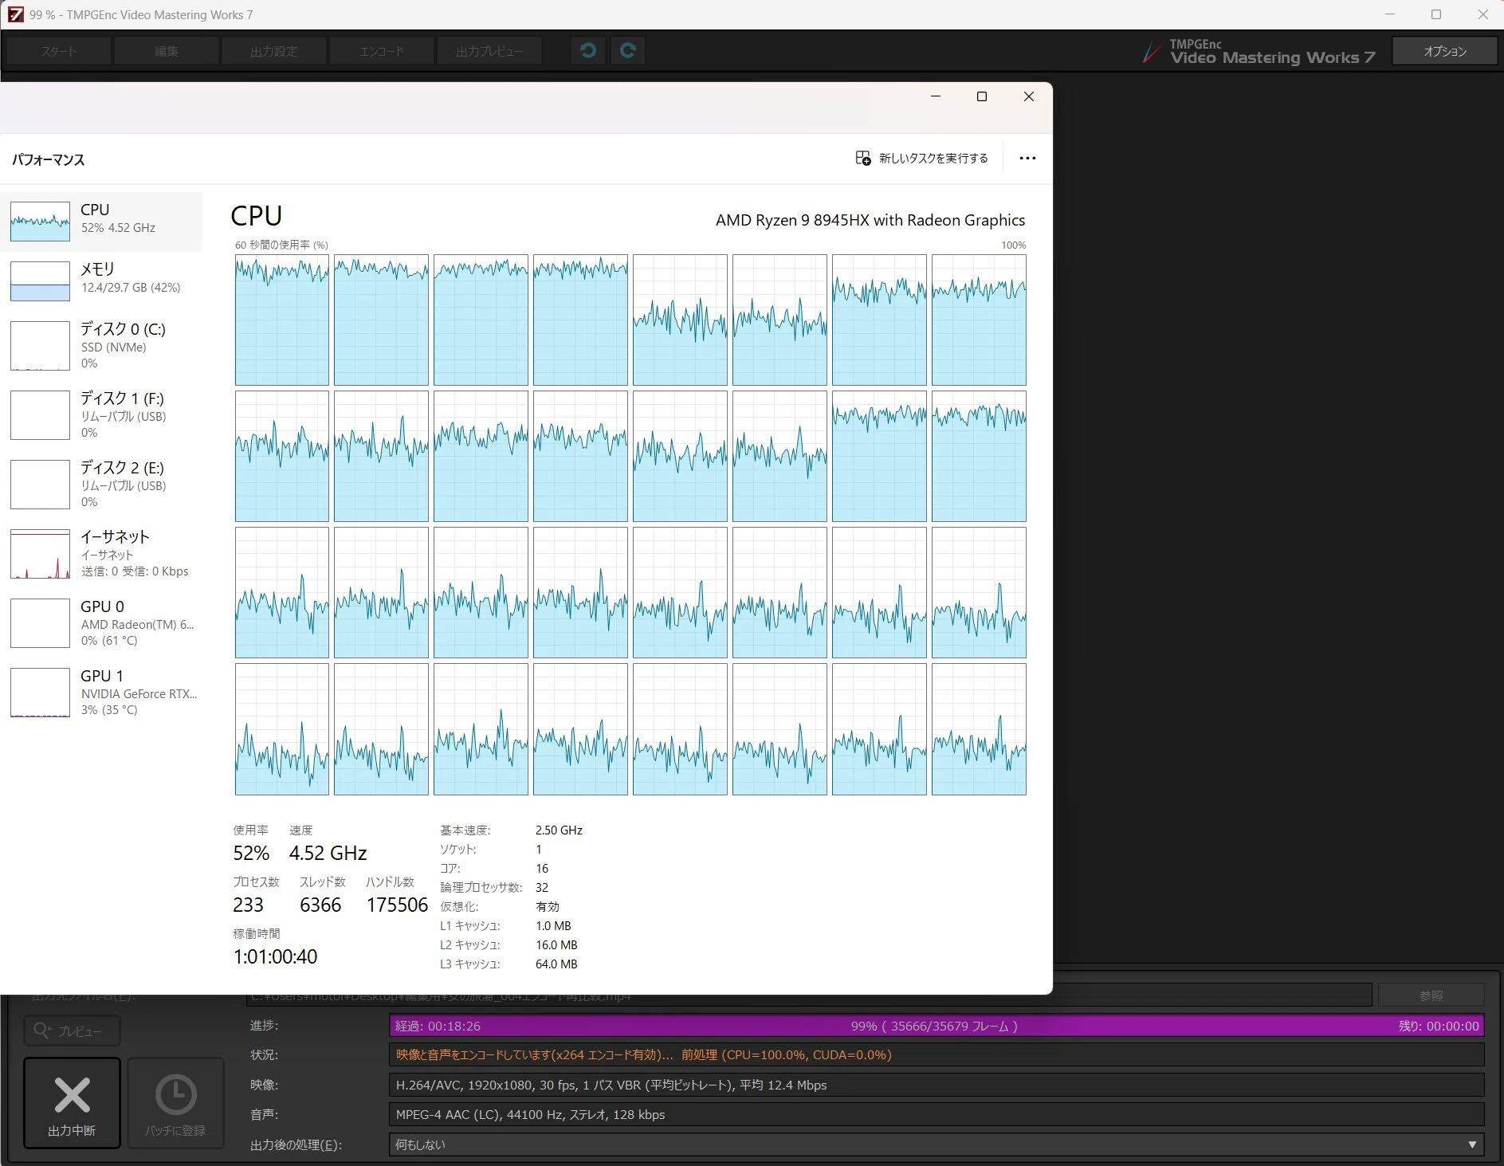
Task: Click the run new task icon
Action: [x=863, y=158]
